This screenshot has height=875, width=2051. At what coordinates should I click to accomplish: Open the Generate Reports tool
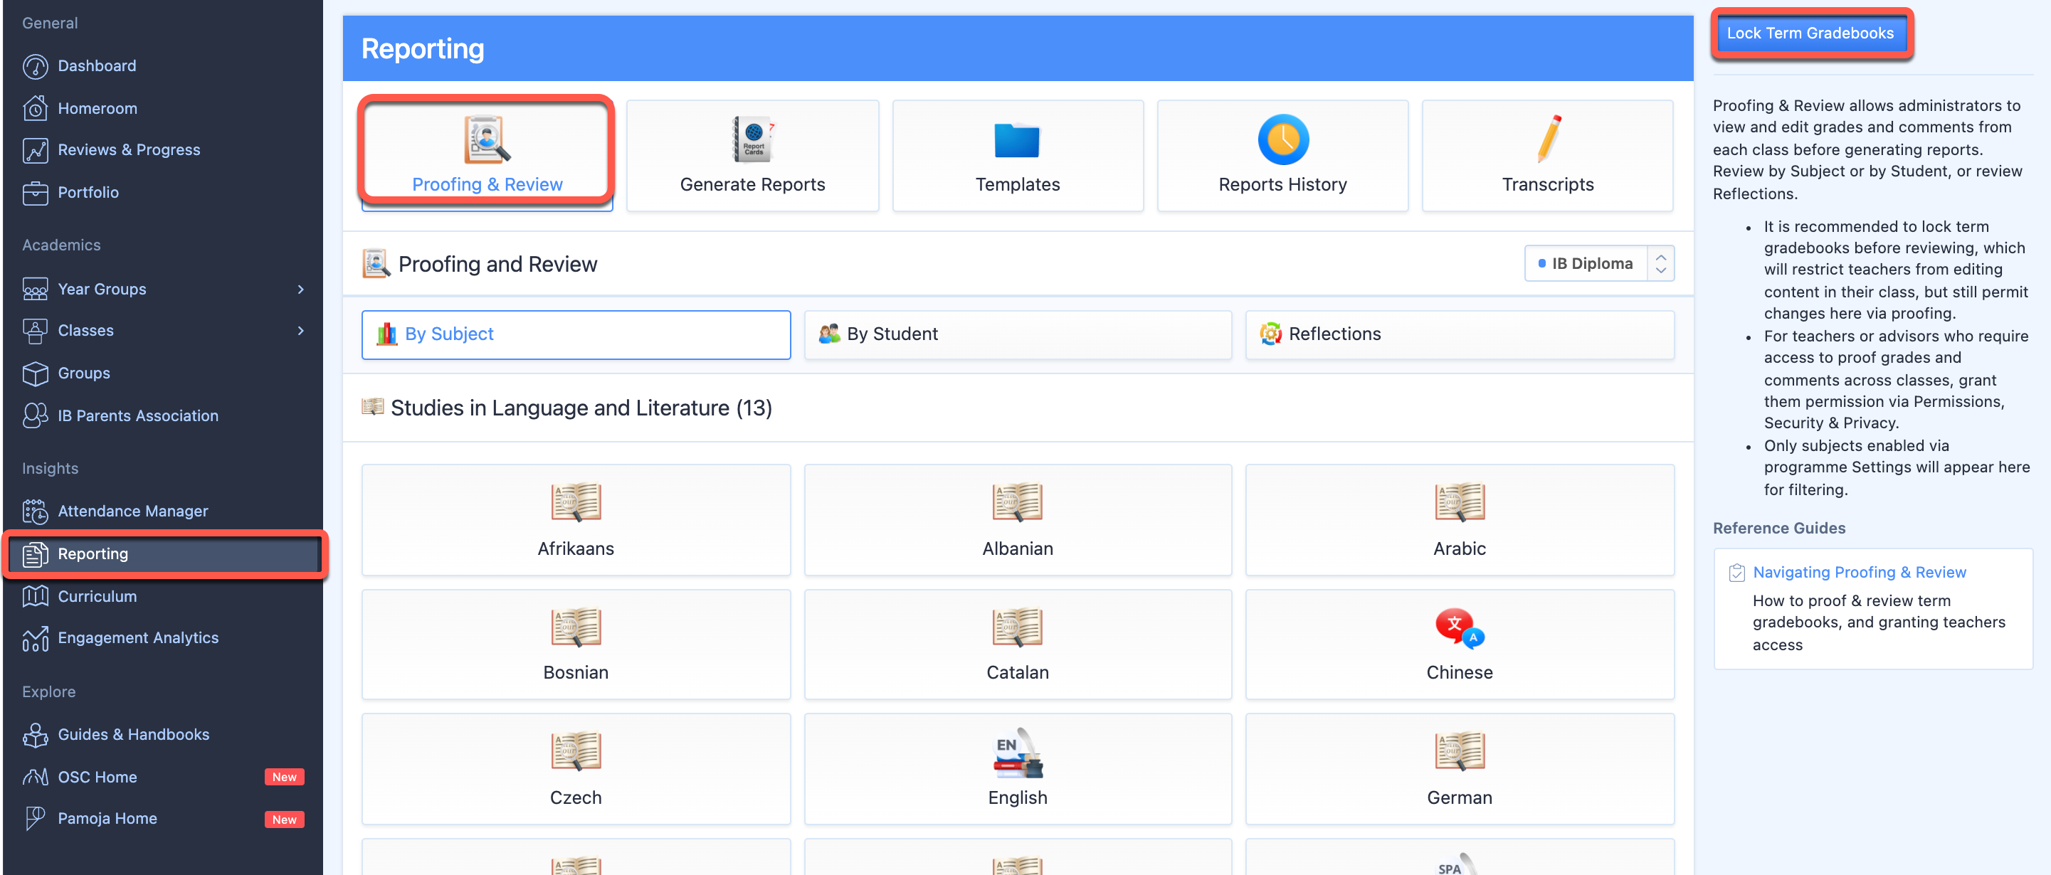752,155
